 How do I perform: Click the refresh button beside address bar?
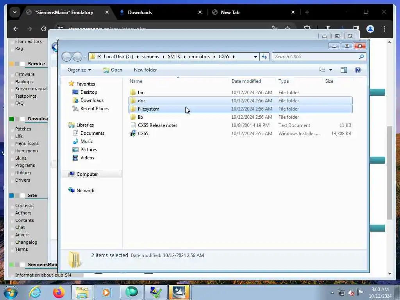264,57
